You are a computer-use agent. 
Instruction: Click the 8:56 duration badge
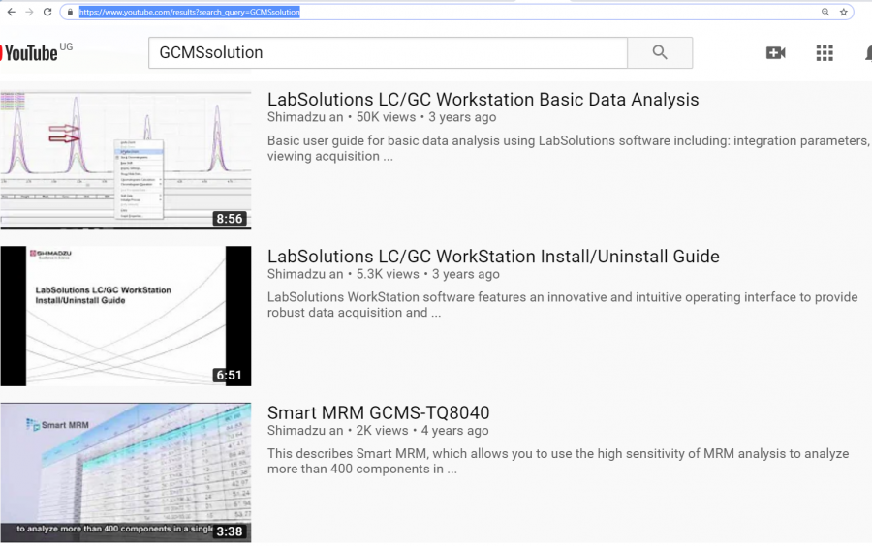[x=230, y=219]
